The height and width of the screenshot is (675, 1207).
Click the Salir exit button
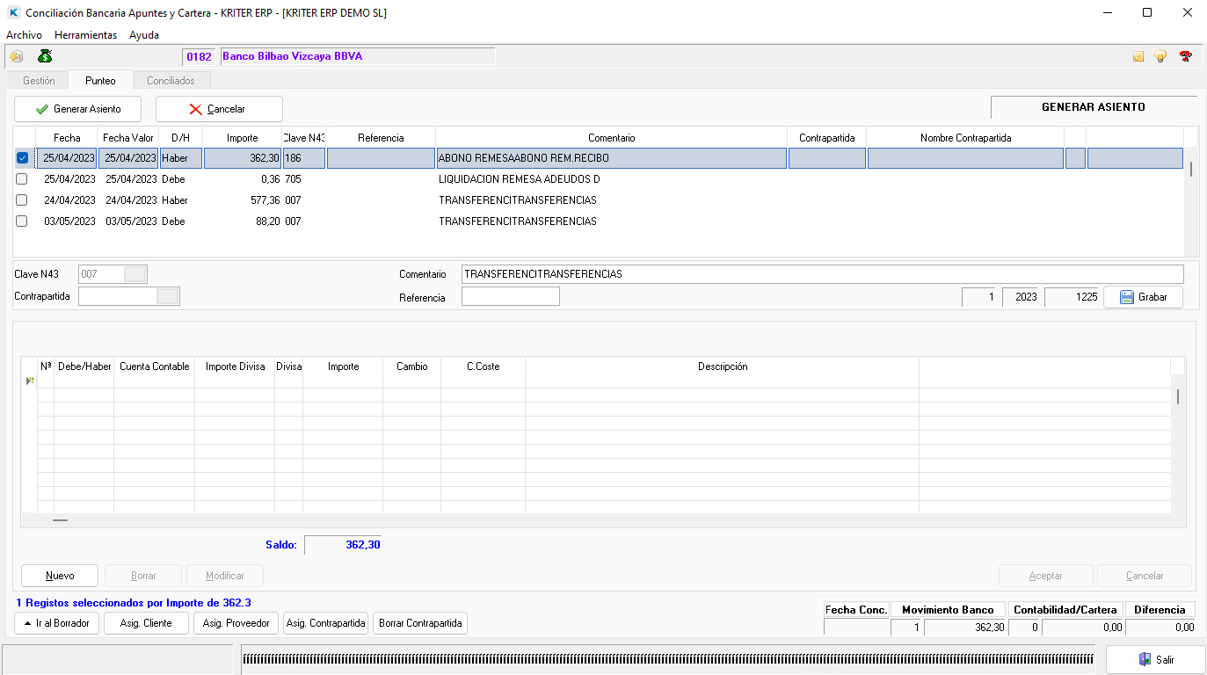[x=1156, y=659]
